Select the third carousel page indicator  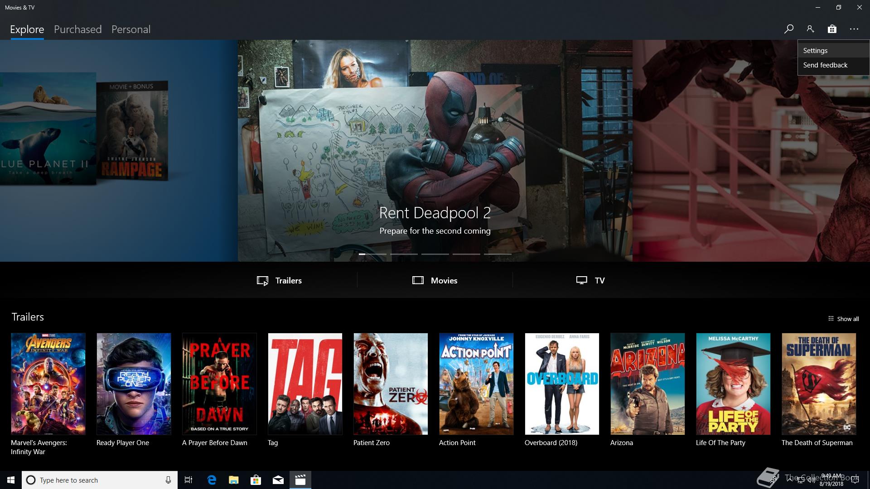435,254
